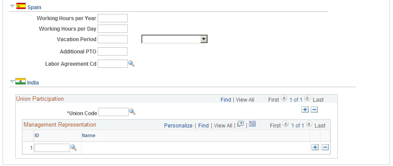
Task: Open Union Code lookup magnifier
Action: click(132, 112)
